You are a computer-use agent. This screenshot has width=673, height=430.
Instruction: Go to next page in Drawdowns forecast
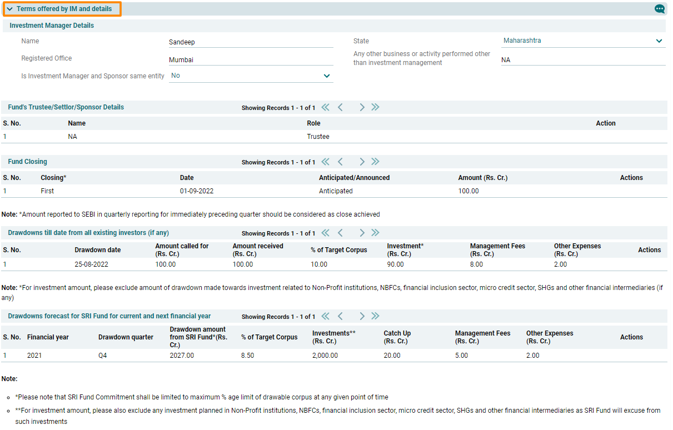tap(362, 316)
